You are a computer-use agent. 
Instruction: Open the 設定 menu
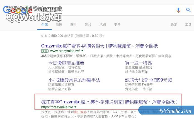(174, 25)
